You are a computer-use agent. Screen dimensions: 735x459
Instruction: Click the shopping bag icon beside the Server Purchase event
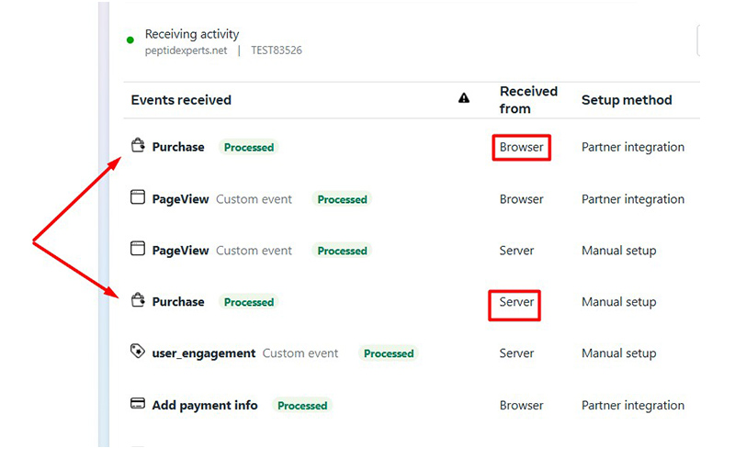[x=138, y=300]
